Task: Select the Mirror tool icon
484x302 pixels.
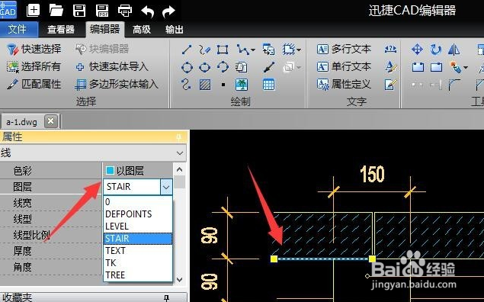Action: point(454,50)
